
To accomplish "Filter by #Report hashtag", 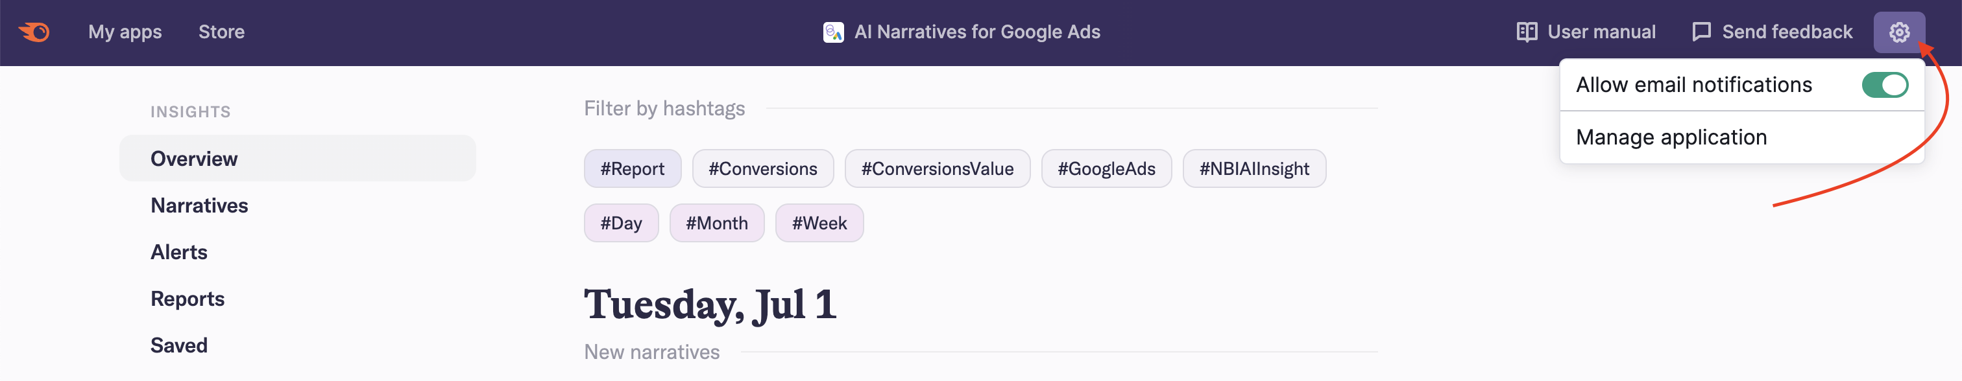I will point(631,169).
